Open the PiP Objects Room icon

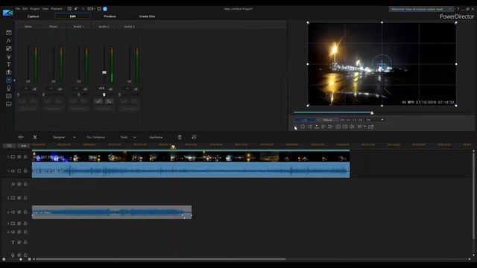click(8, 48)
